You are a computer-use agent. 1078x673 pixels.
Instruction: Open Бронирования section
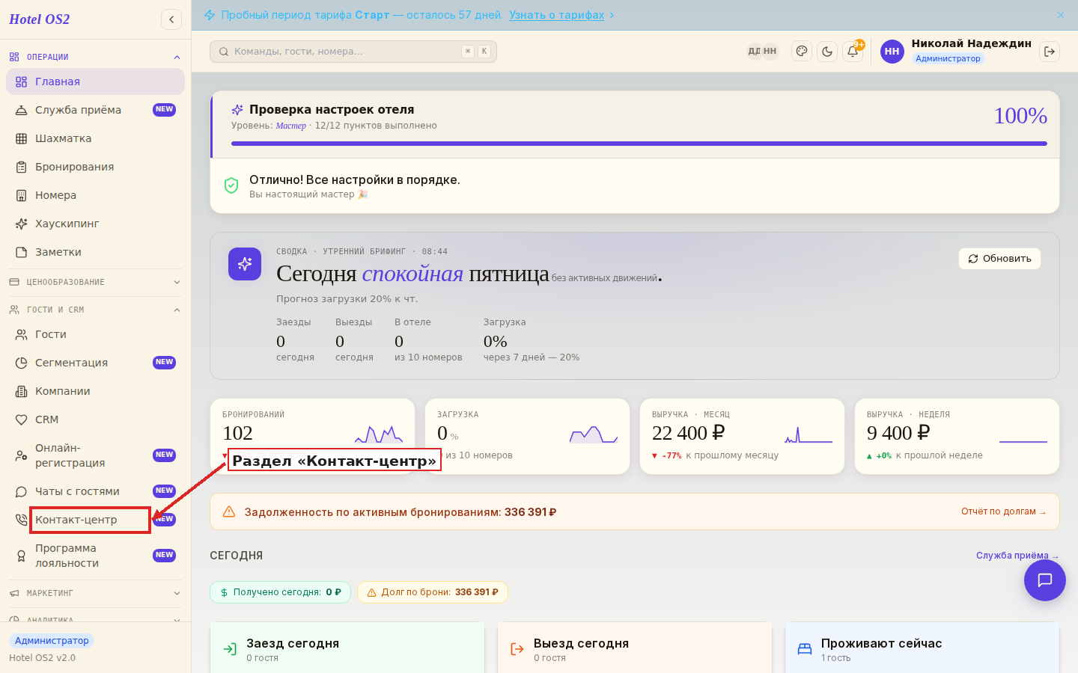pos(95,167)
